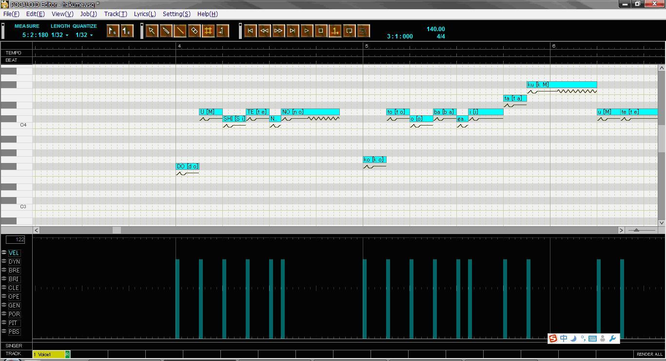666x361 pixels.
Task: Select the GEN parameter button
Action: coord(14,306)
